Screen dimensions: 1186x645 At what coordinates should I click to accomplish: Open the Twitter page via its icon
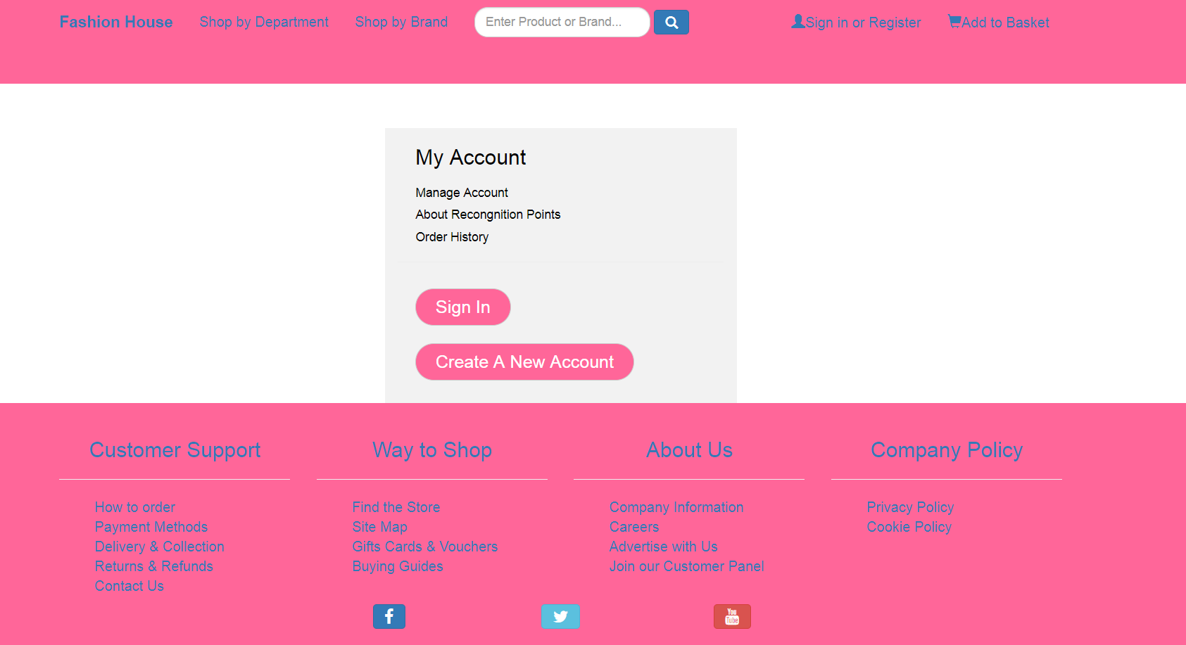coord(560,616)
